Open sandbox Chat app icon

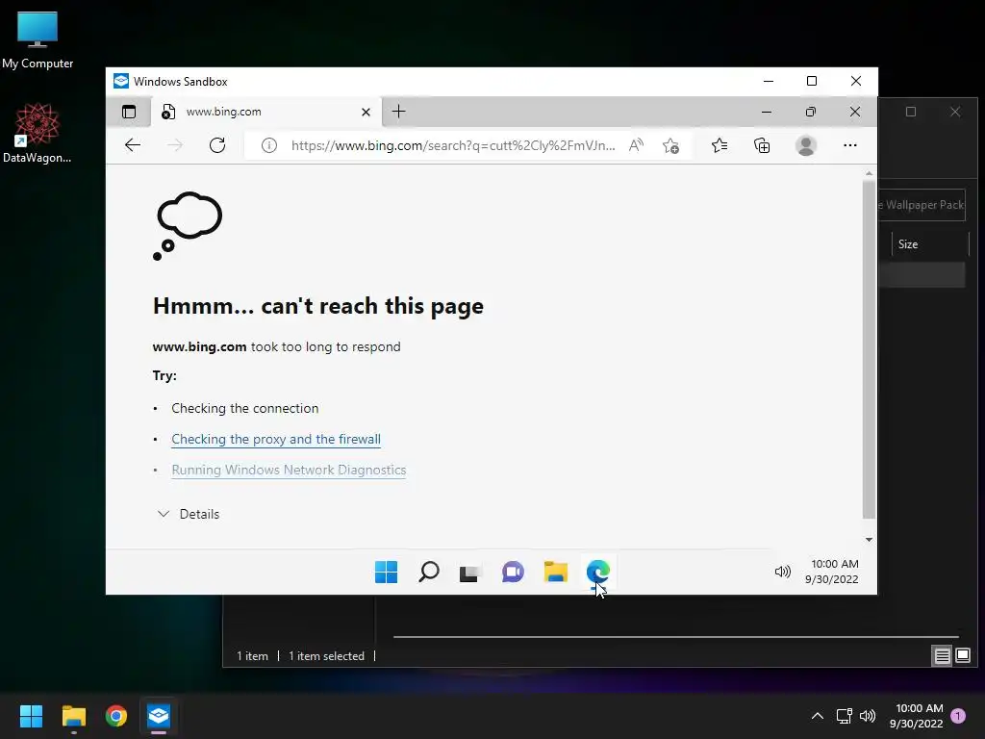click(x=513, y=572)
